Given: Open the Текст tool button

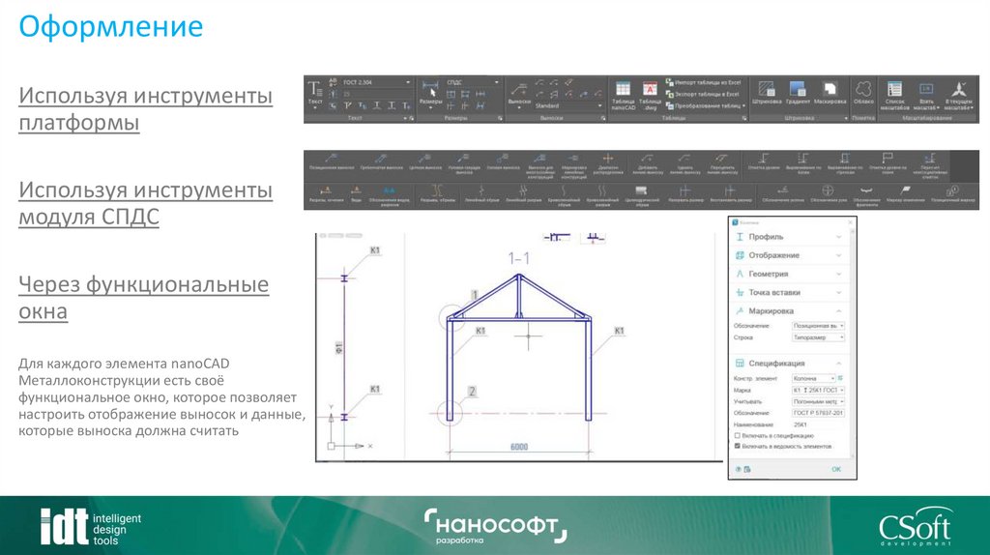Looking at the screenshot, I should (314, 93).
